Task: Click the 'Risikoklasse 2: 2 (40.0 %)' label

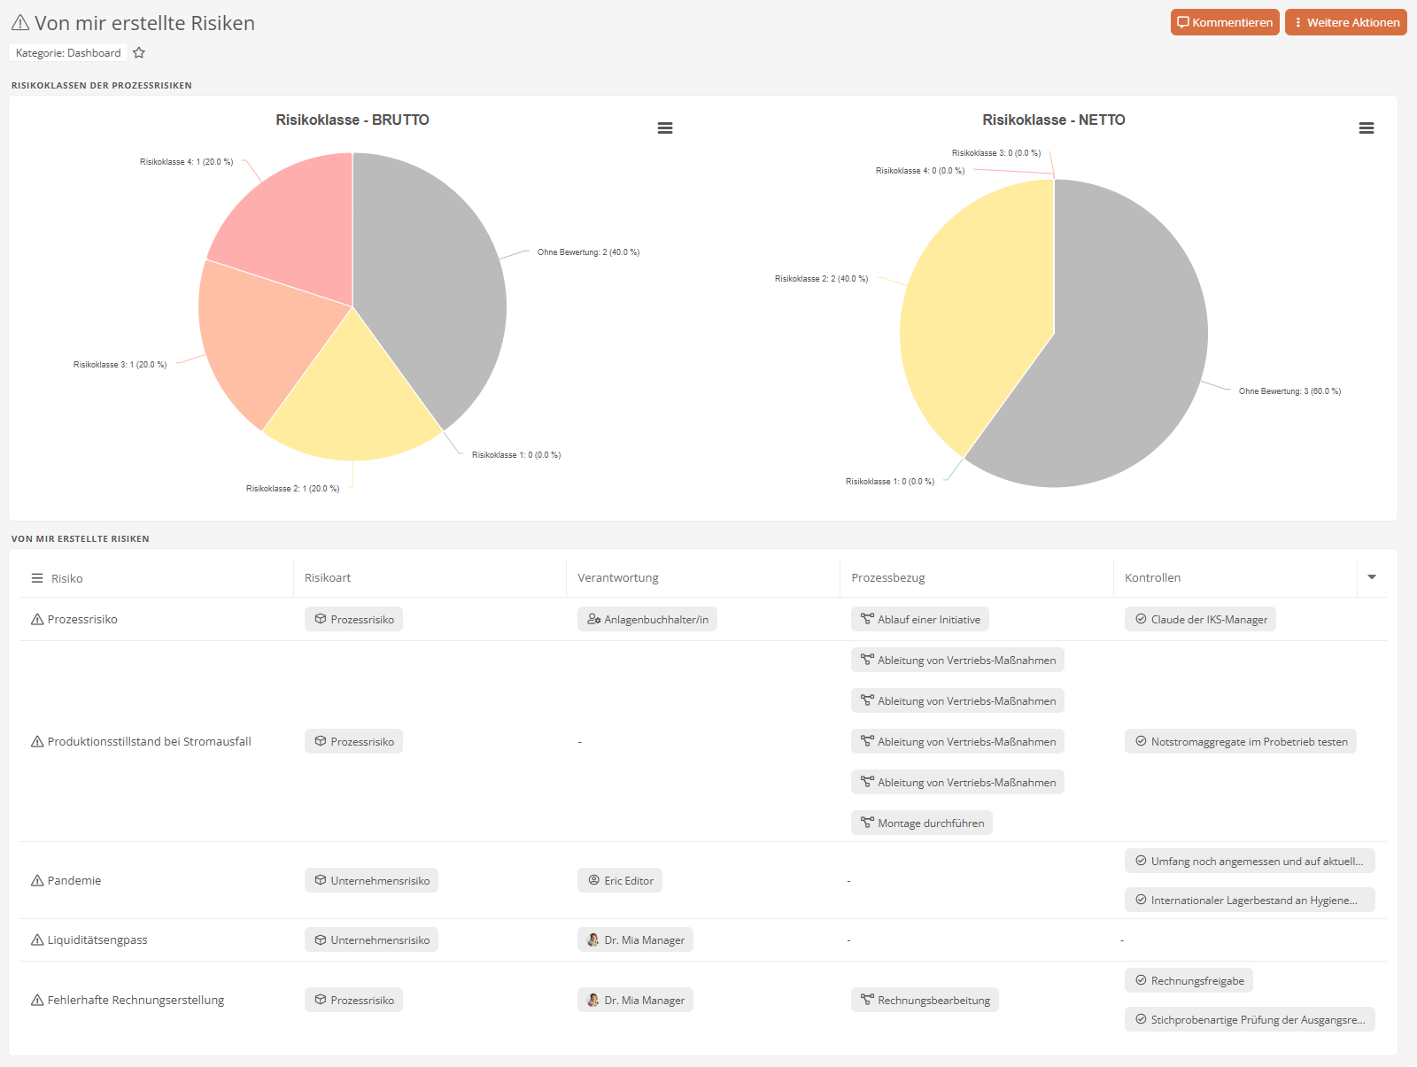Action: pos(821,279)
